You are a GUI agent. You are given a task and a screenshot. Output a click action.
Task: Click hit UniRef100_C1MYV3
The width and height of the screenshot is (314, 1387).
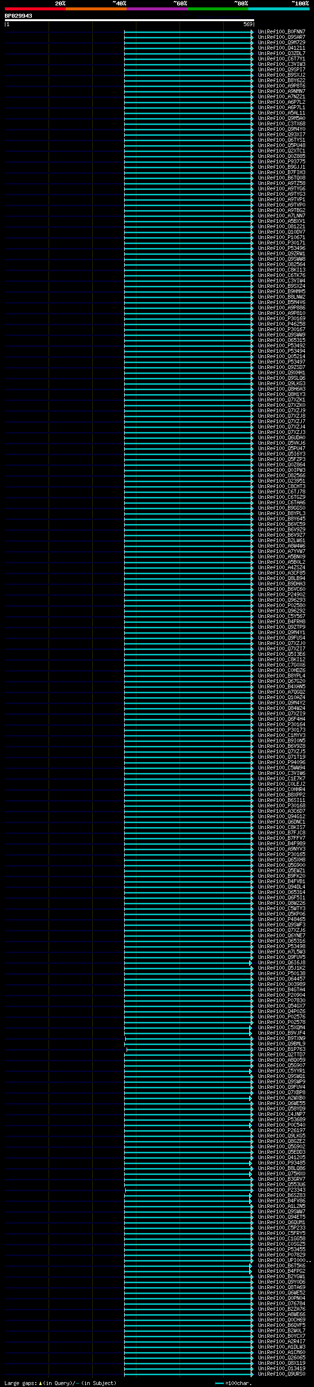281,735
